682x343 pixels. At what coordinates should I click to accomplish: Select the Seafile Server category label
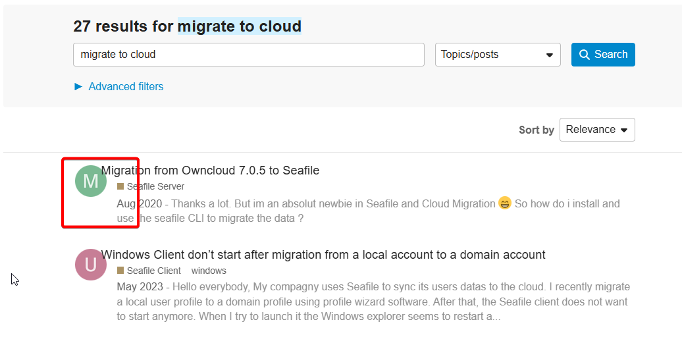(155, 186)
